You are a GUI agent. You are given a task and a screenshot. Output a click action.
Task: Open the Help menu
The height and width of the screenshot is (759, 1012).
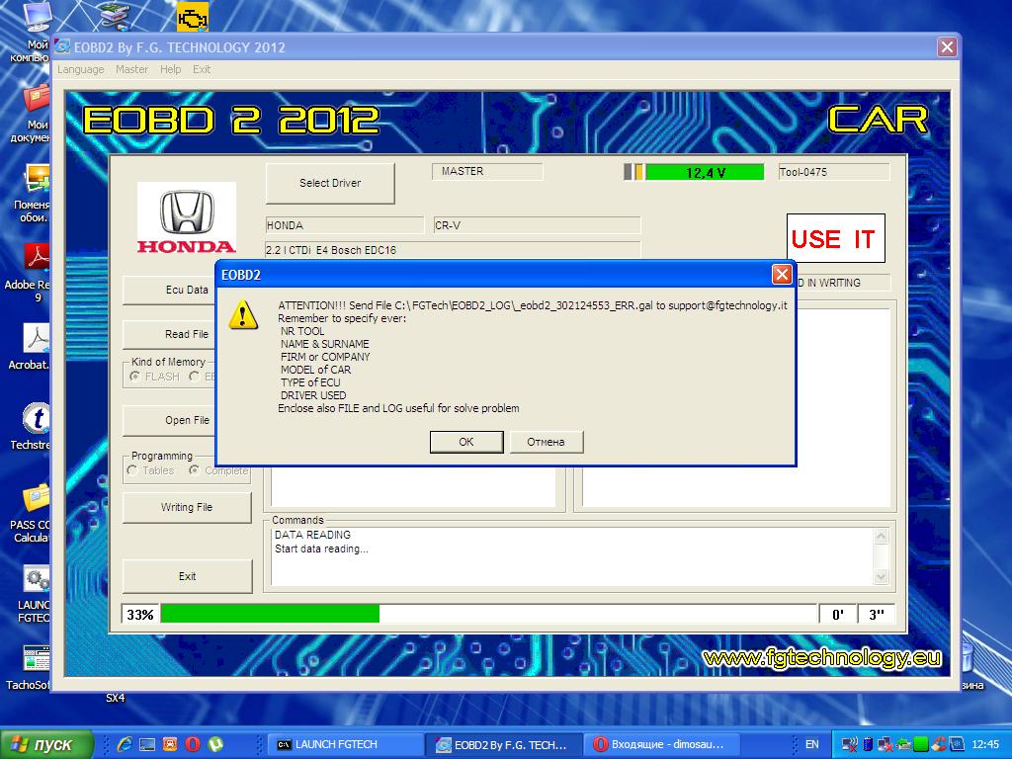(x=170, y=69)
